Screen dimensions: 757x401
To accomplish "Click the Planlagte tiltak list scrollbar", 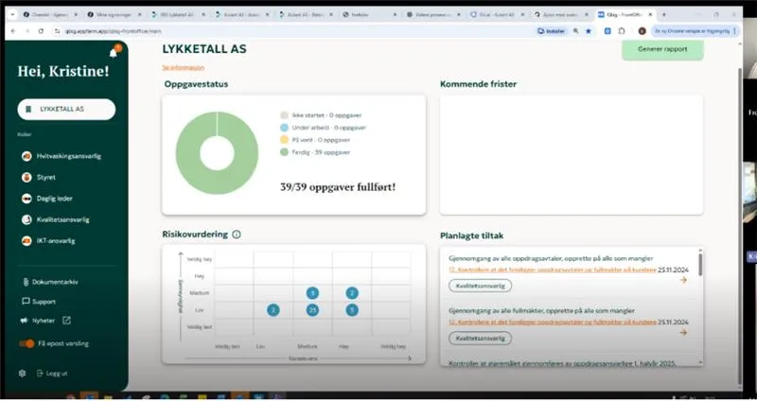I will (700, 265).
